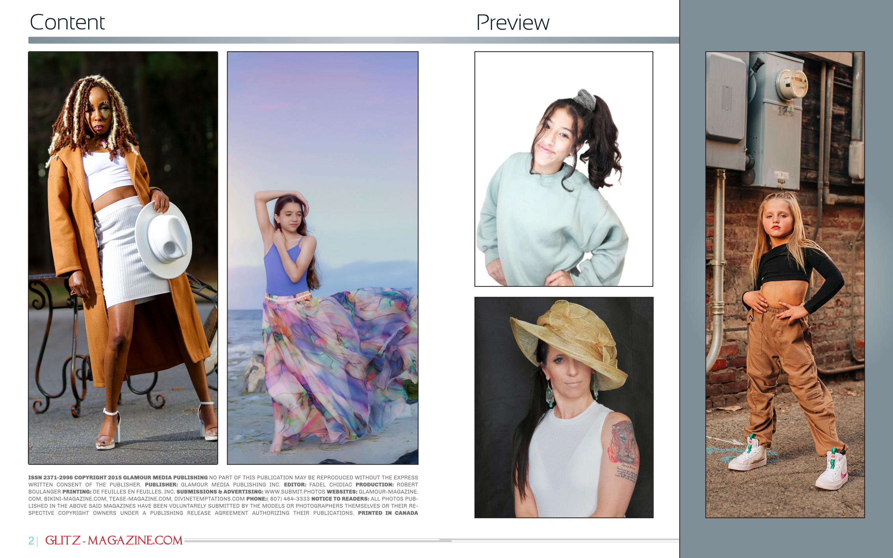
Task: Click 'NOTICE TO READERS:' label
Action: [340, 499]
